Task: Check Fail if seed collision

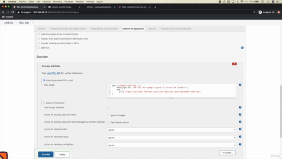Action: click(108, 122)
